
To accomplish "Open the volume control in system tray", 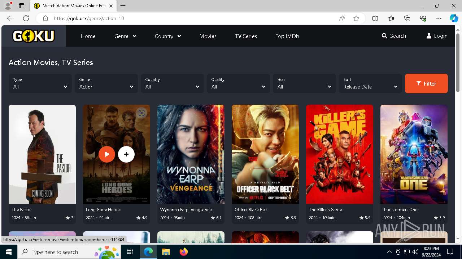I will [x=415, y=252].
